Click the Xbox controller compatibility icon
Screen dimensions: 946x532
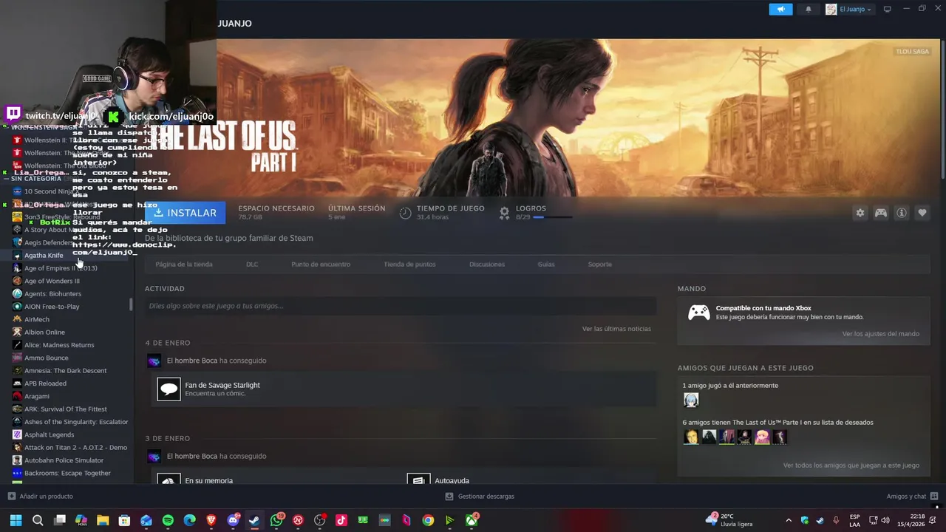click(x=699, y=312)
